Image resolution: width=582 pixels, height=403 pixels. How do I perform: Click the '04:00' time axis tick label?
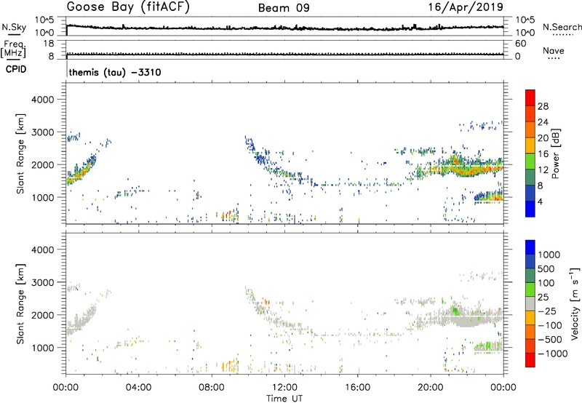tap(138, 388)
